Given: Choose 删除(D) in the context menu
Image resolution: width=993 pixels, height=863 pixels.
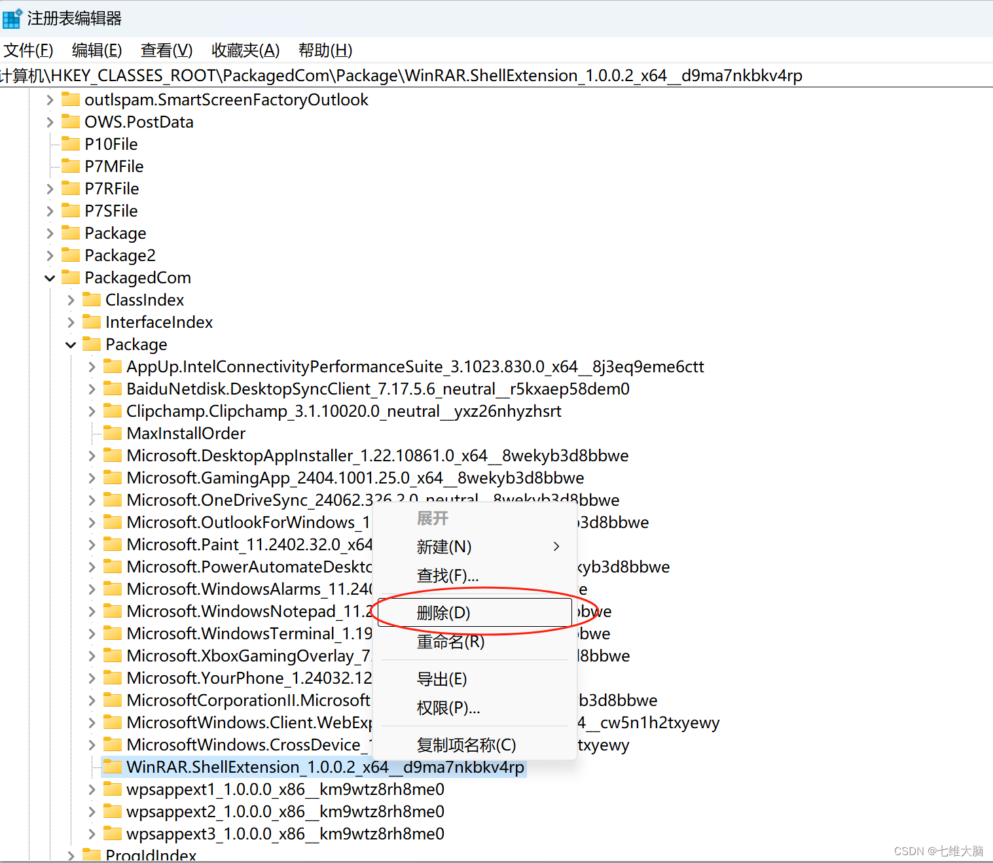Looking at the screenshot, I should pos(475,612).
